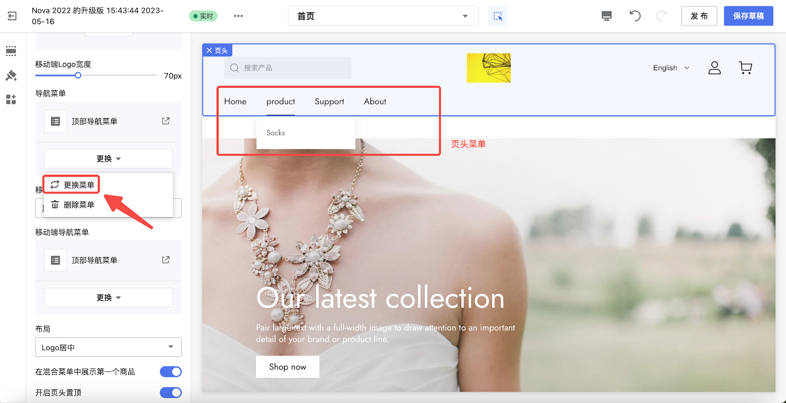Click Home in the preview navigation

(235, 101)
